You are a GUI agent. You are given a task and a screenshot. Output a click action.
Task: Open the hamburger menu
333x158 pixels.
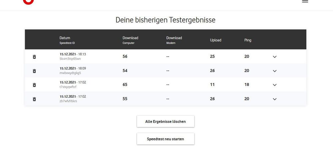[x=305, y=1]
